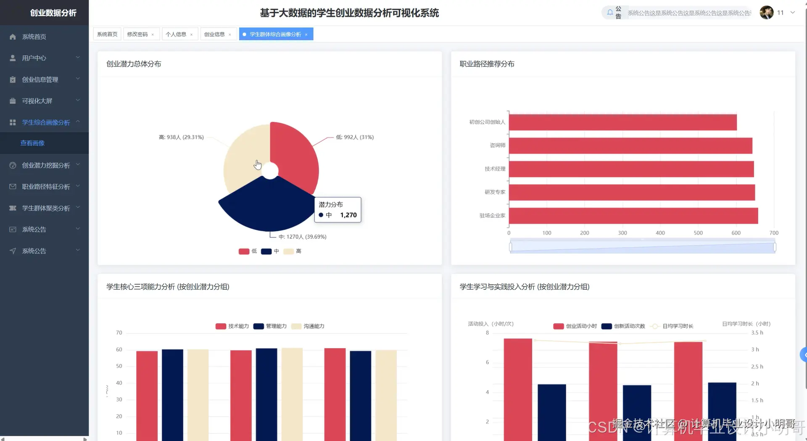Click the 创业信息管理 clipboard icon
Image resolution: width=807 pixels, height=441 pixels.
tap(13, 79)
